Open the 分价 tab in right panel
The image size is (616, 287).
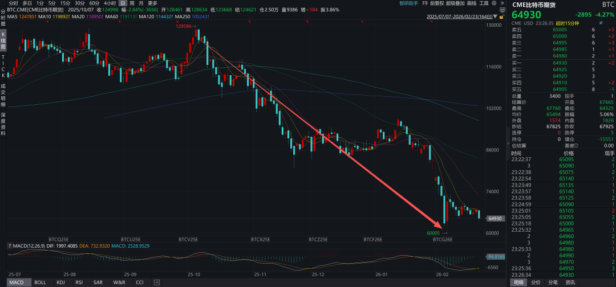coord(536,282)
